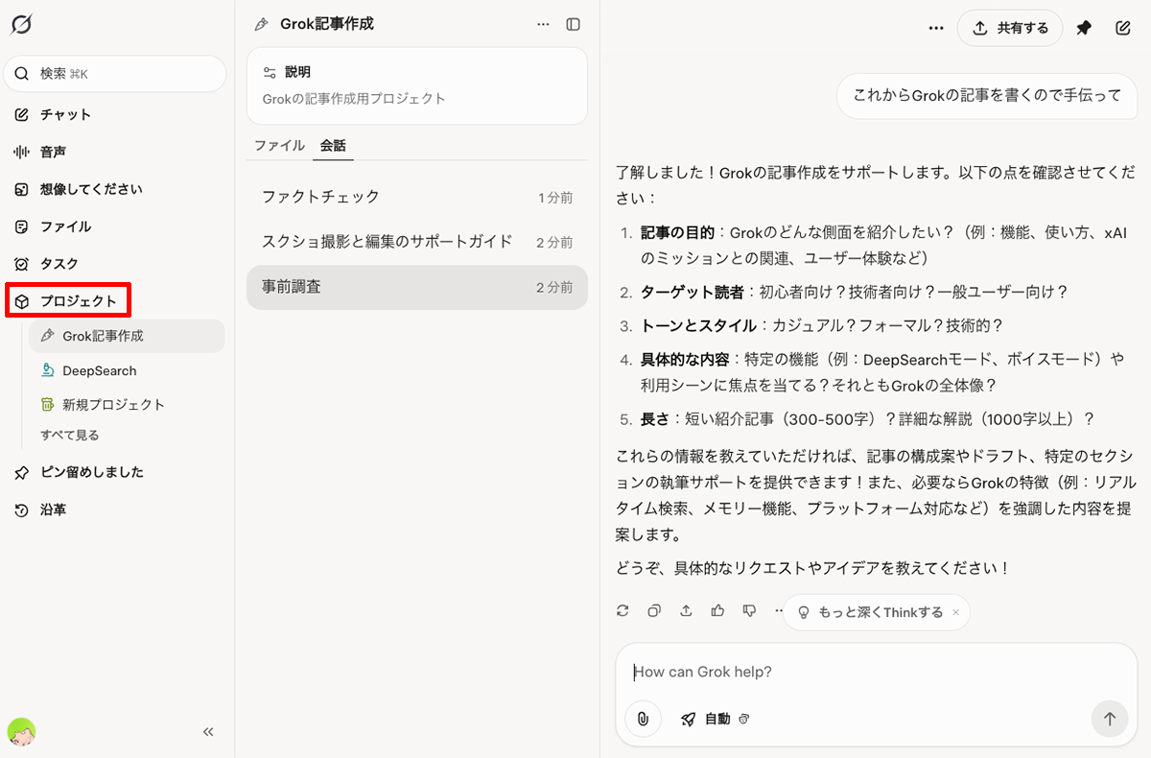Open the ファクトチェック conversation
This screenshot has height=758, width=1151.
[x=417, y=198]
